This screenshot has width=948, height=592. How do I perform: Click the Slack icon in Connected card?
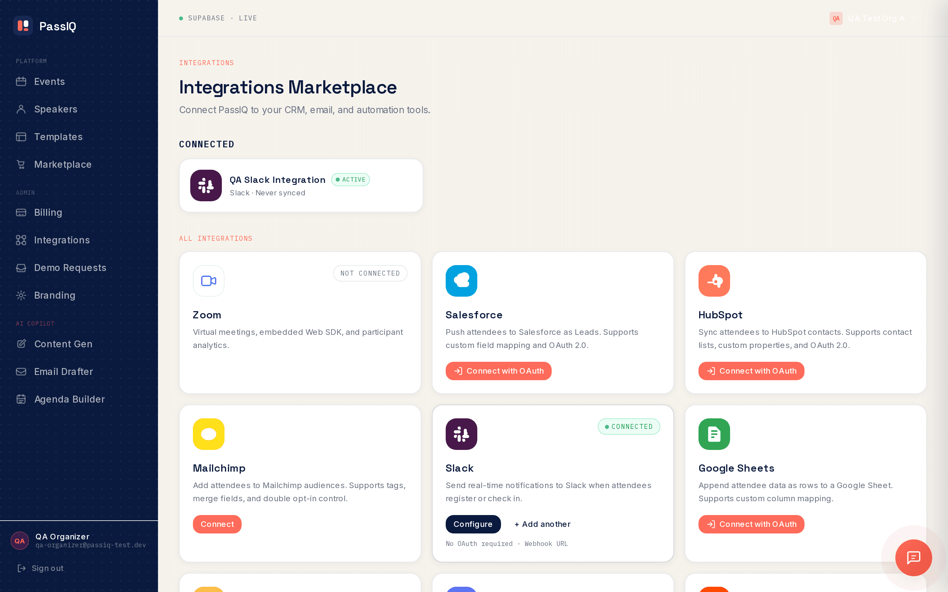[x=206, y=185]
